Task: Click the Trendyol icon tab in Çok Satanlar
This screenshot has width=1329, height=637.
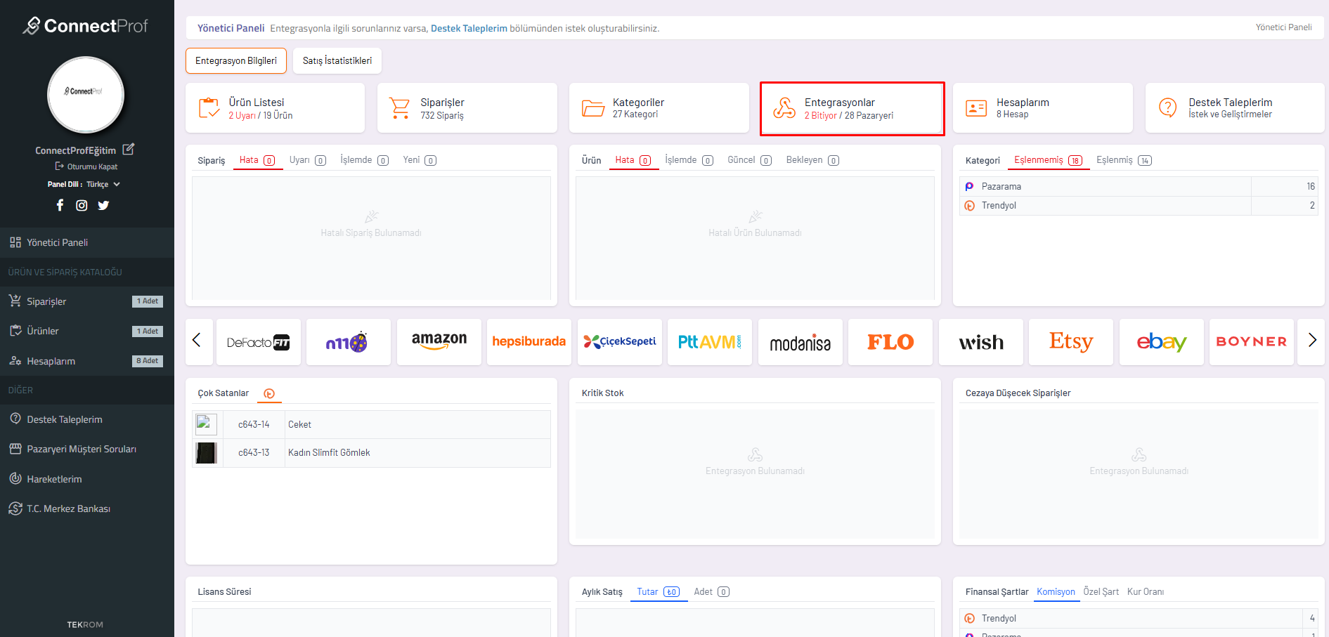Action: coord(269,393)
